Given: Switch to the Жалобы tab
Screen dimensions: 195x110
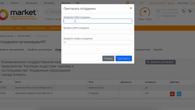Looking at the screenshot, I should (158, 50).
